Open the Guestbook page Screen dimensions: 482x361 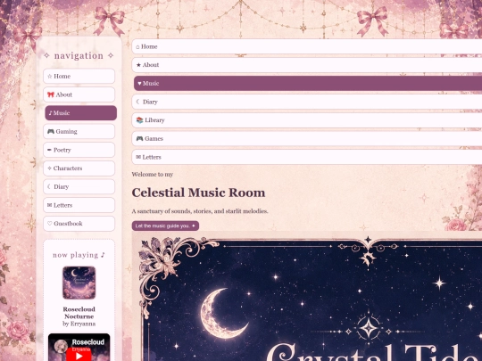pyautogui.click(x=79, y=224)
